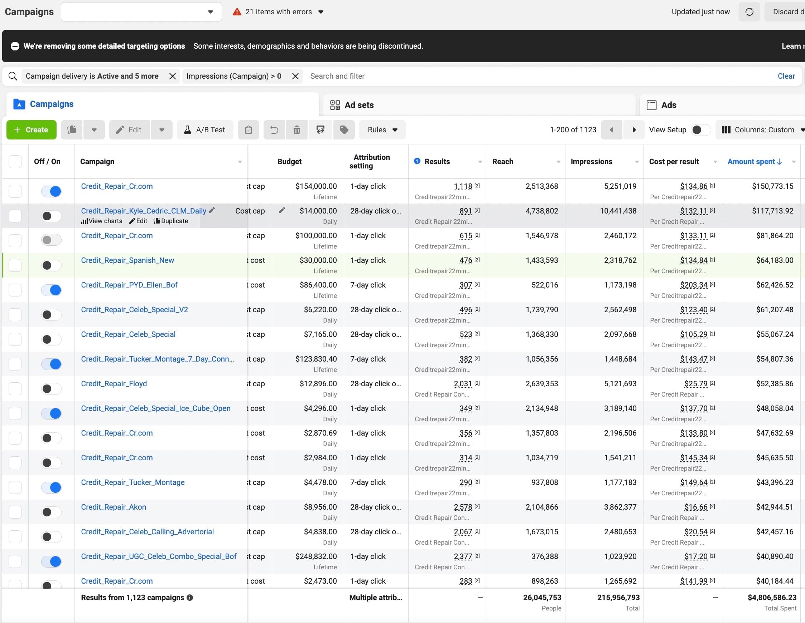Viewport: 805px width, 623px height.
Task: Remove the Impressions (Campaign) > 0 filter
Action: click(295, 76)
